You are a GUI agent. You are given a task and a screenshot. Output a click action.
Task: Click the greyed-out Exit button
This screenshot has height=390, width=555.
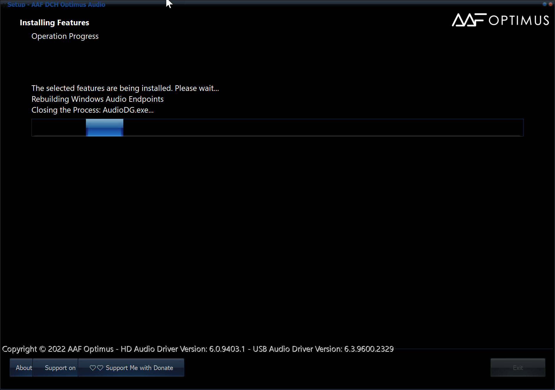[x=518, y=368]
